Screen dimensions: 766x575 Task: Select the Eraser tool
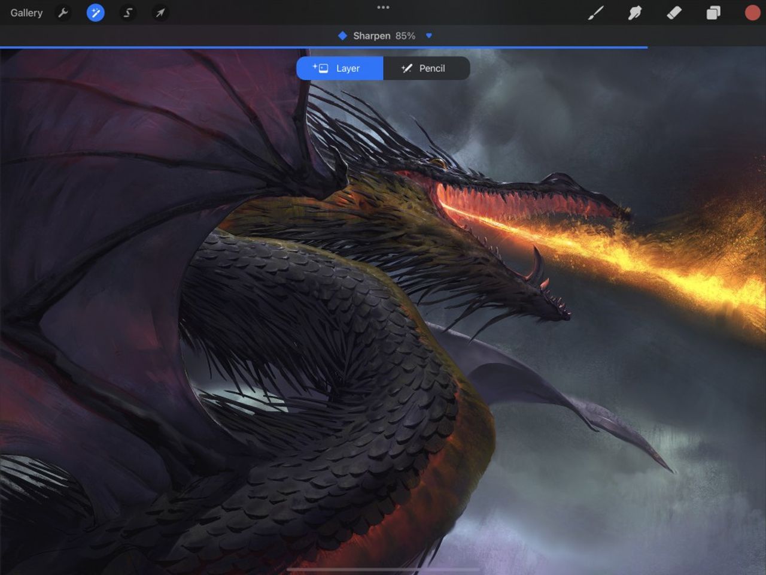[x=674, y=13]
